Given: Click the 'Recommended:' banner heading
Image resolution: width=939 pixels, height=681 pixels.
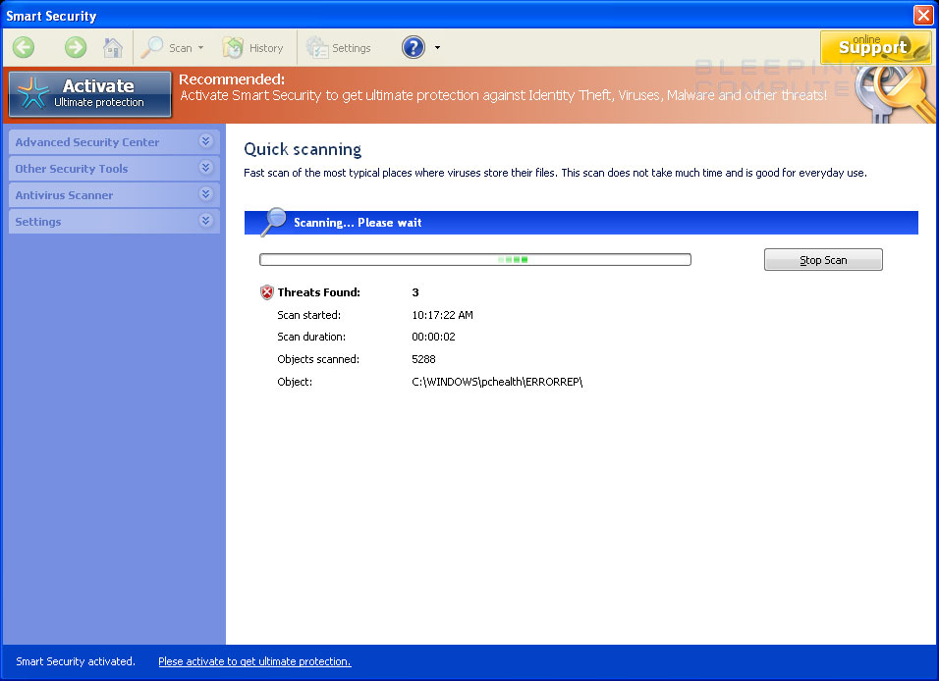Looking at the screenshot, I should point(232,79).
